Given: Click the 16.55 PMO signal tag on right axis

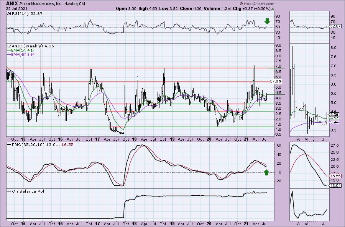Looking at the screenshot, I should [335, 176].
